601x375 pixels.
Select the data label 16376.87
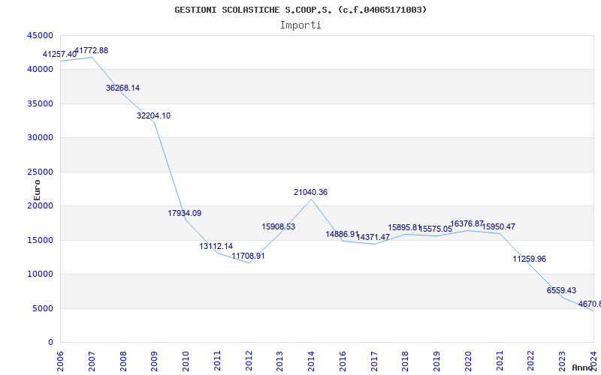(x=467, y=223)
